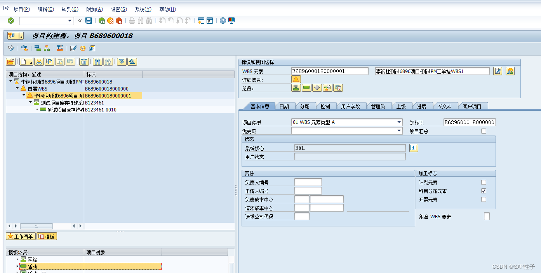Screen dimensions: 541x273
Task: Open the command field dropdown arrow
Action: click(x=70, y=21)
